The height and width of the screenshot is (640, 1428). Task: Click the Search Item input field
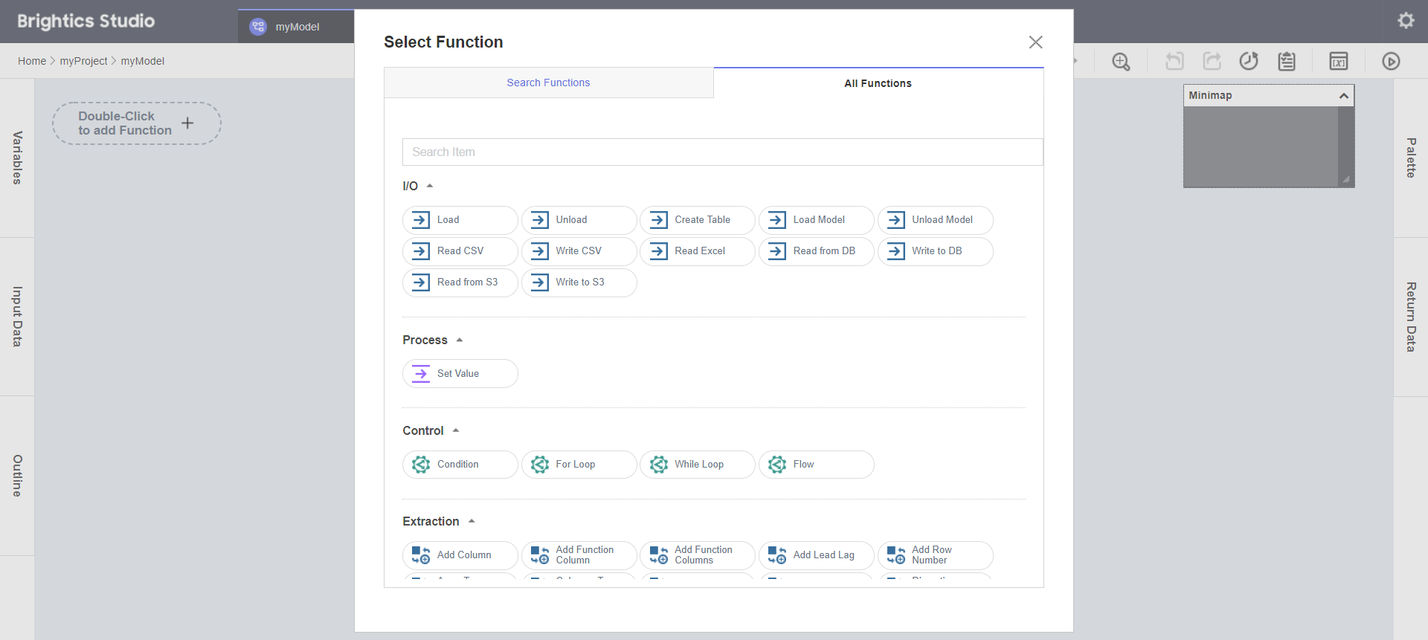click(722, 152)
